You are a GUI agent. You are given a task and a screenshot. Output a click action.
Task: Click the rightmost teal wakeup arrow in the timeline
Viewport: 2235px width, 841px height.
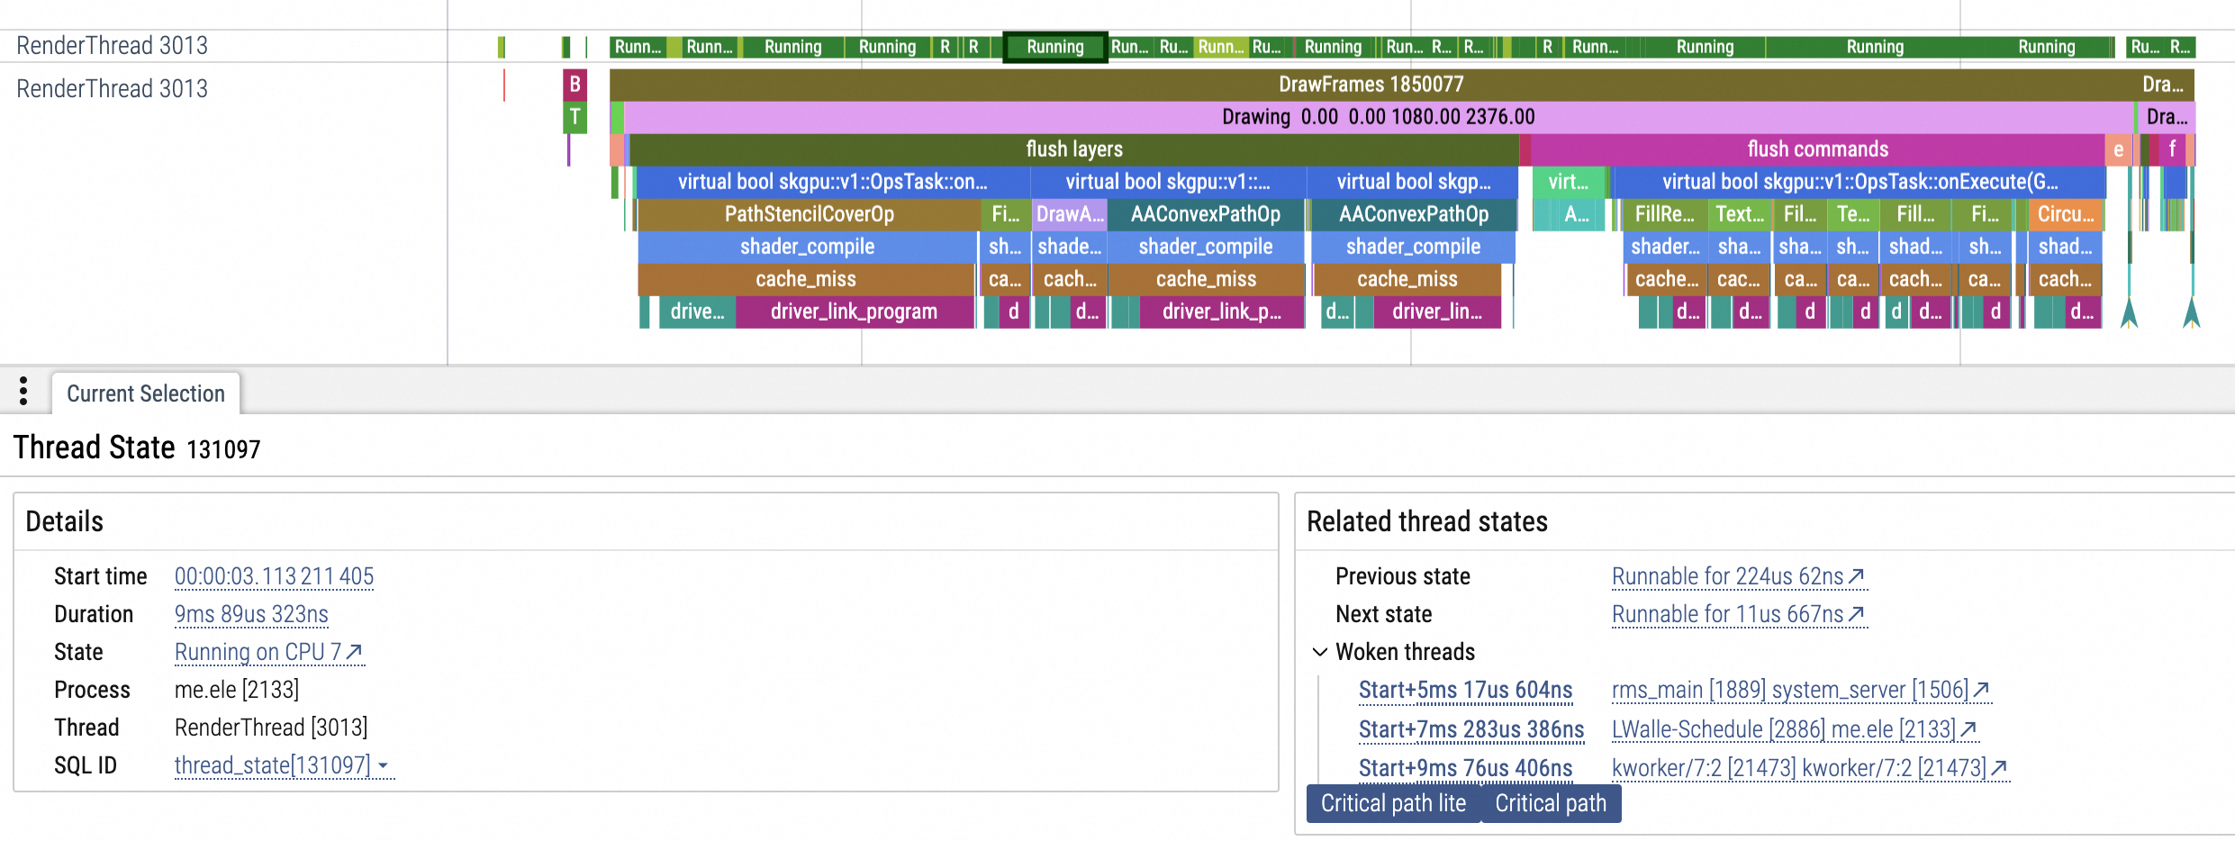pyautogui.click(x=2191, y=313)
